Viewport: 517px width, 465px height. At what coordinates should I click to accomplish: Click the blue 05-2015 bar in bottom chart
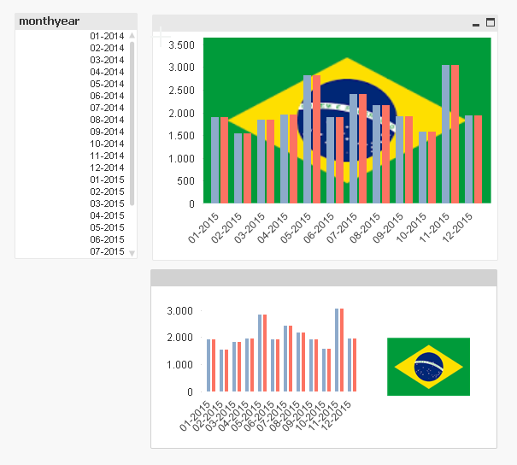point(260,353)
